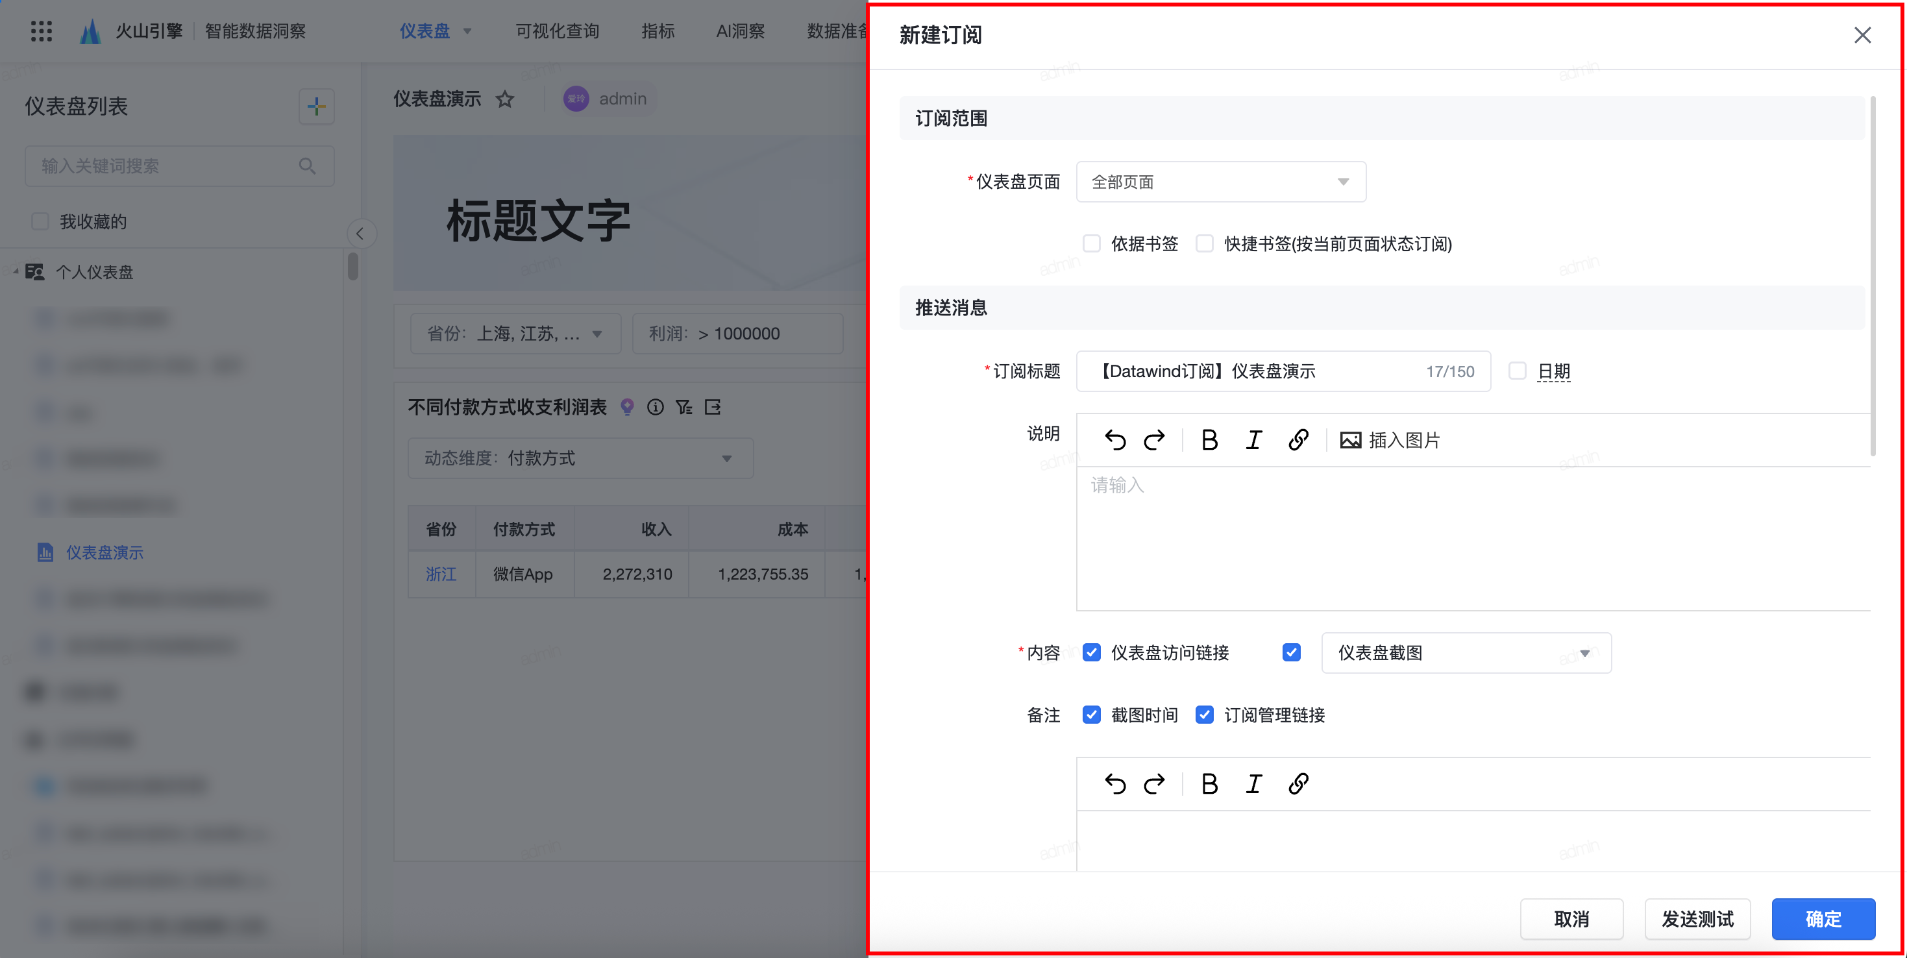This screenshot has height=958, width=1907.
Task: Enable the 依据书签 checkbox
Action: pyautogui.click(x=1091, y=243)
